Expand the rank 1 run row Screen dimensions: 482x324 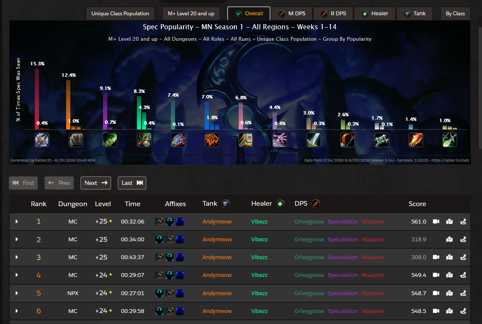17,222
